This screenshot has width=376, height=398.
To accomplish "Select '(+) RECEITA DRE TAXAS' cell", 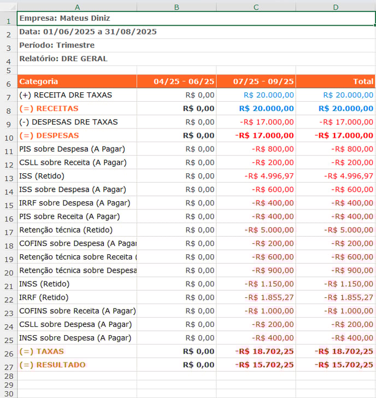I will [77, 95].
